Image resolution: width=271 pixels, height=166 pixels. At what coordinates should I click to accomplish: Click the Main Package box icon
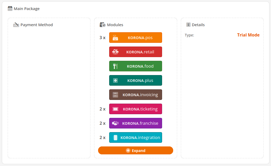pos(10,8)
